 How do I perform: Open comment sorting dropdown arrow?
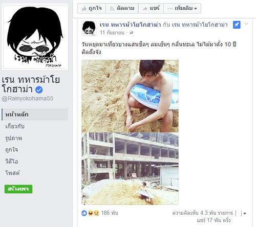(x=245, y=213)
